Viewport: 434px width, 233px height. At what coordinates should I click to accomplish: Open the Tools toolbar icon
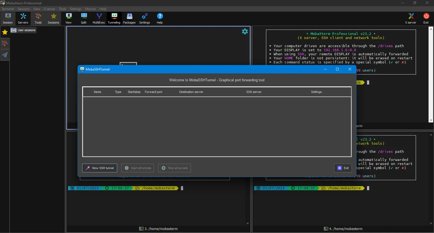pos(38,18)
